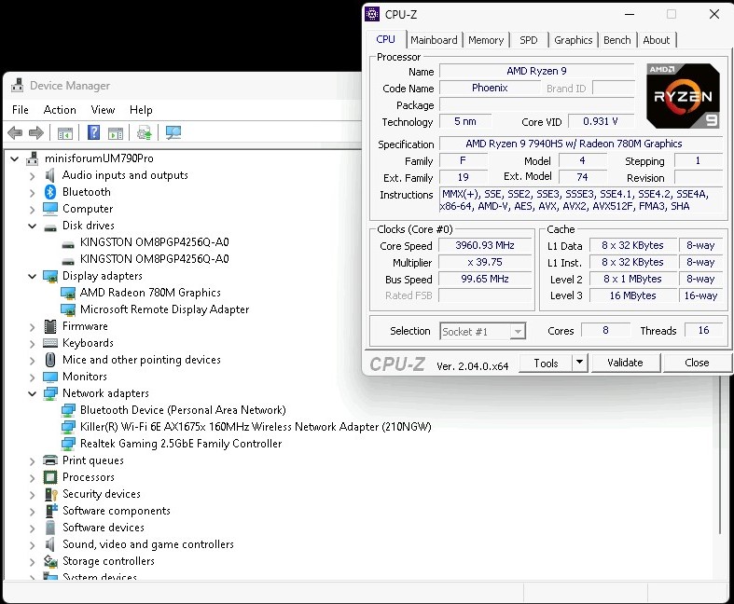Screen dimensions: 734x604
Task: Click the Show/Hide console tree toolbar icon
Action: 65,133
